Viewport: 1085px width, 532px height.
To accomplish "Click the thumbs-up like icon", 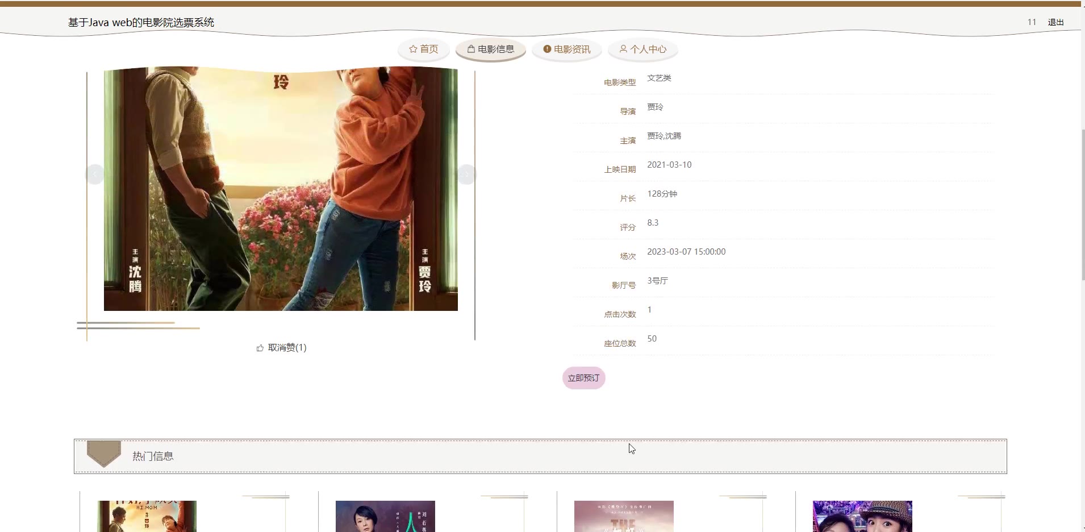I will 260,348.
